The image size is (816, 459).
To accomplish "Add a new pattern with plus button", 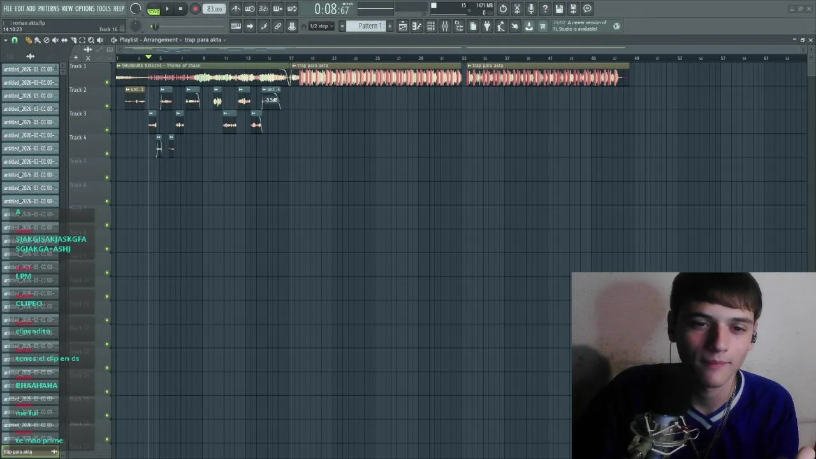I will [x=390, y=26].
